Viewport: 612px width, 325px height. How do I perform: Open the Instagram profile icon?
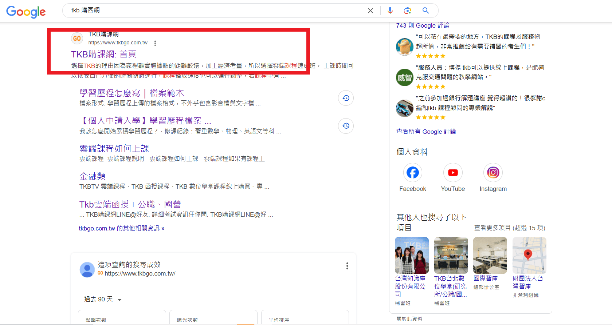(x=493, y=173)
